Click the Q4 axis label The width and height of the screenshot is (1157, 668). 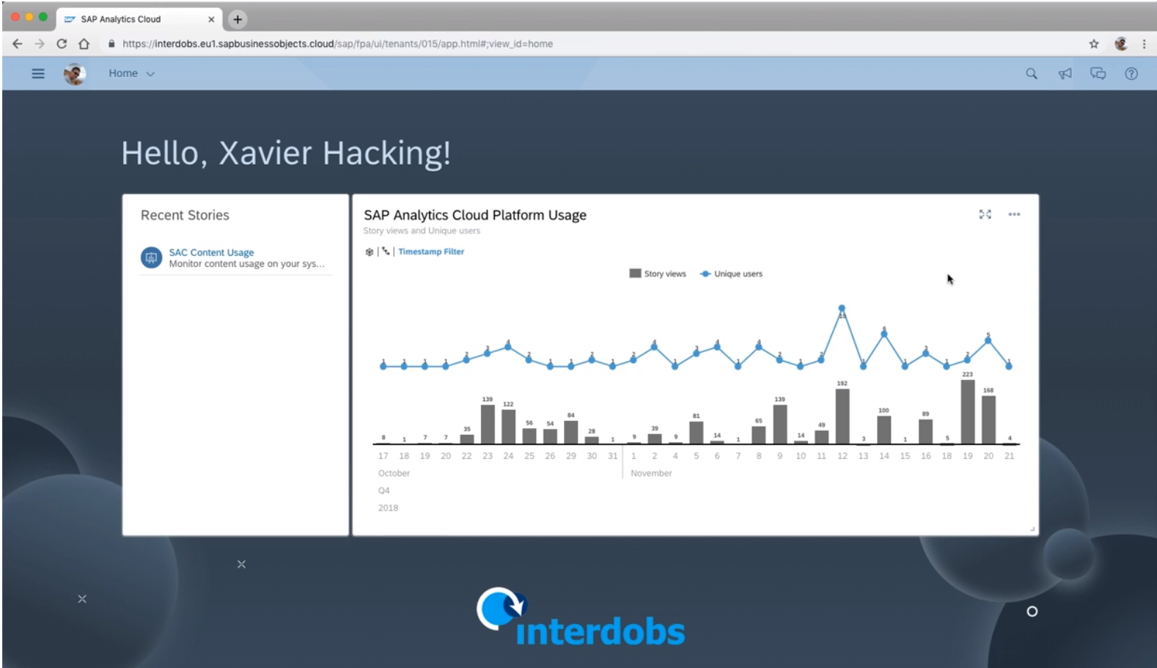coord(383,491)
